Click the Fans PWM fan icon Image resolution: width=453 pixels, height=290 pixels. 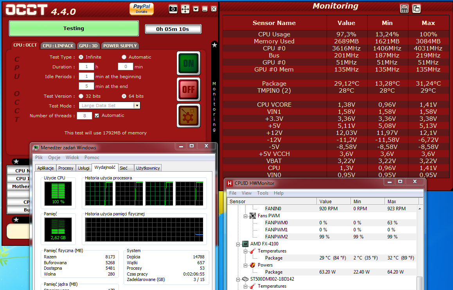[x=252, y=216]
